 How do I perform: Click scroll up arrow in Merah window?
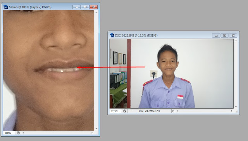click(x=96, y=12)
